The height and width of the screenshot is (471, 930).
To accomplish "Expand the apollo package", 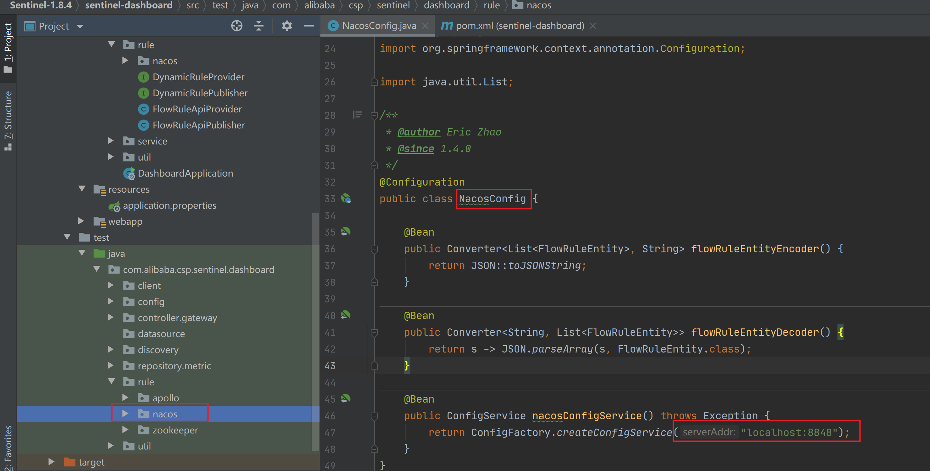I will pos(125,397).
